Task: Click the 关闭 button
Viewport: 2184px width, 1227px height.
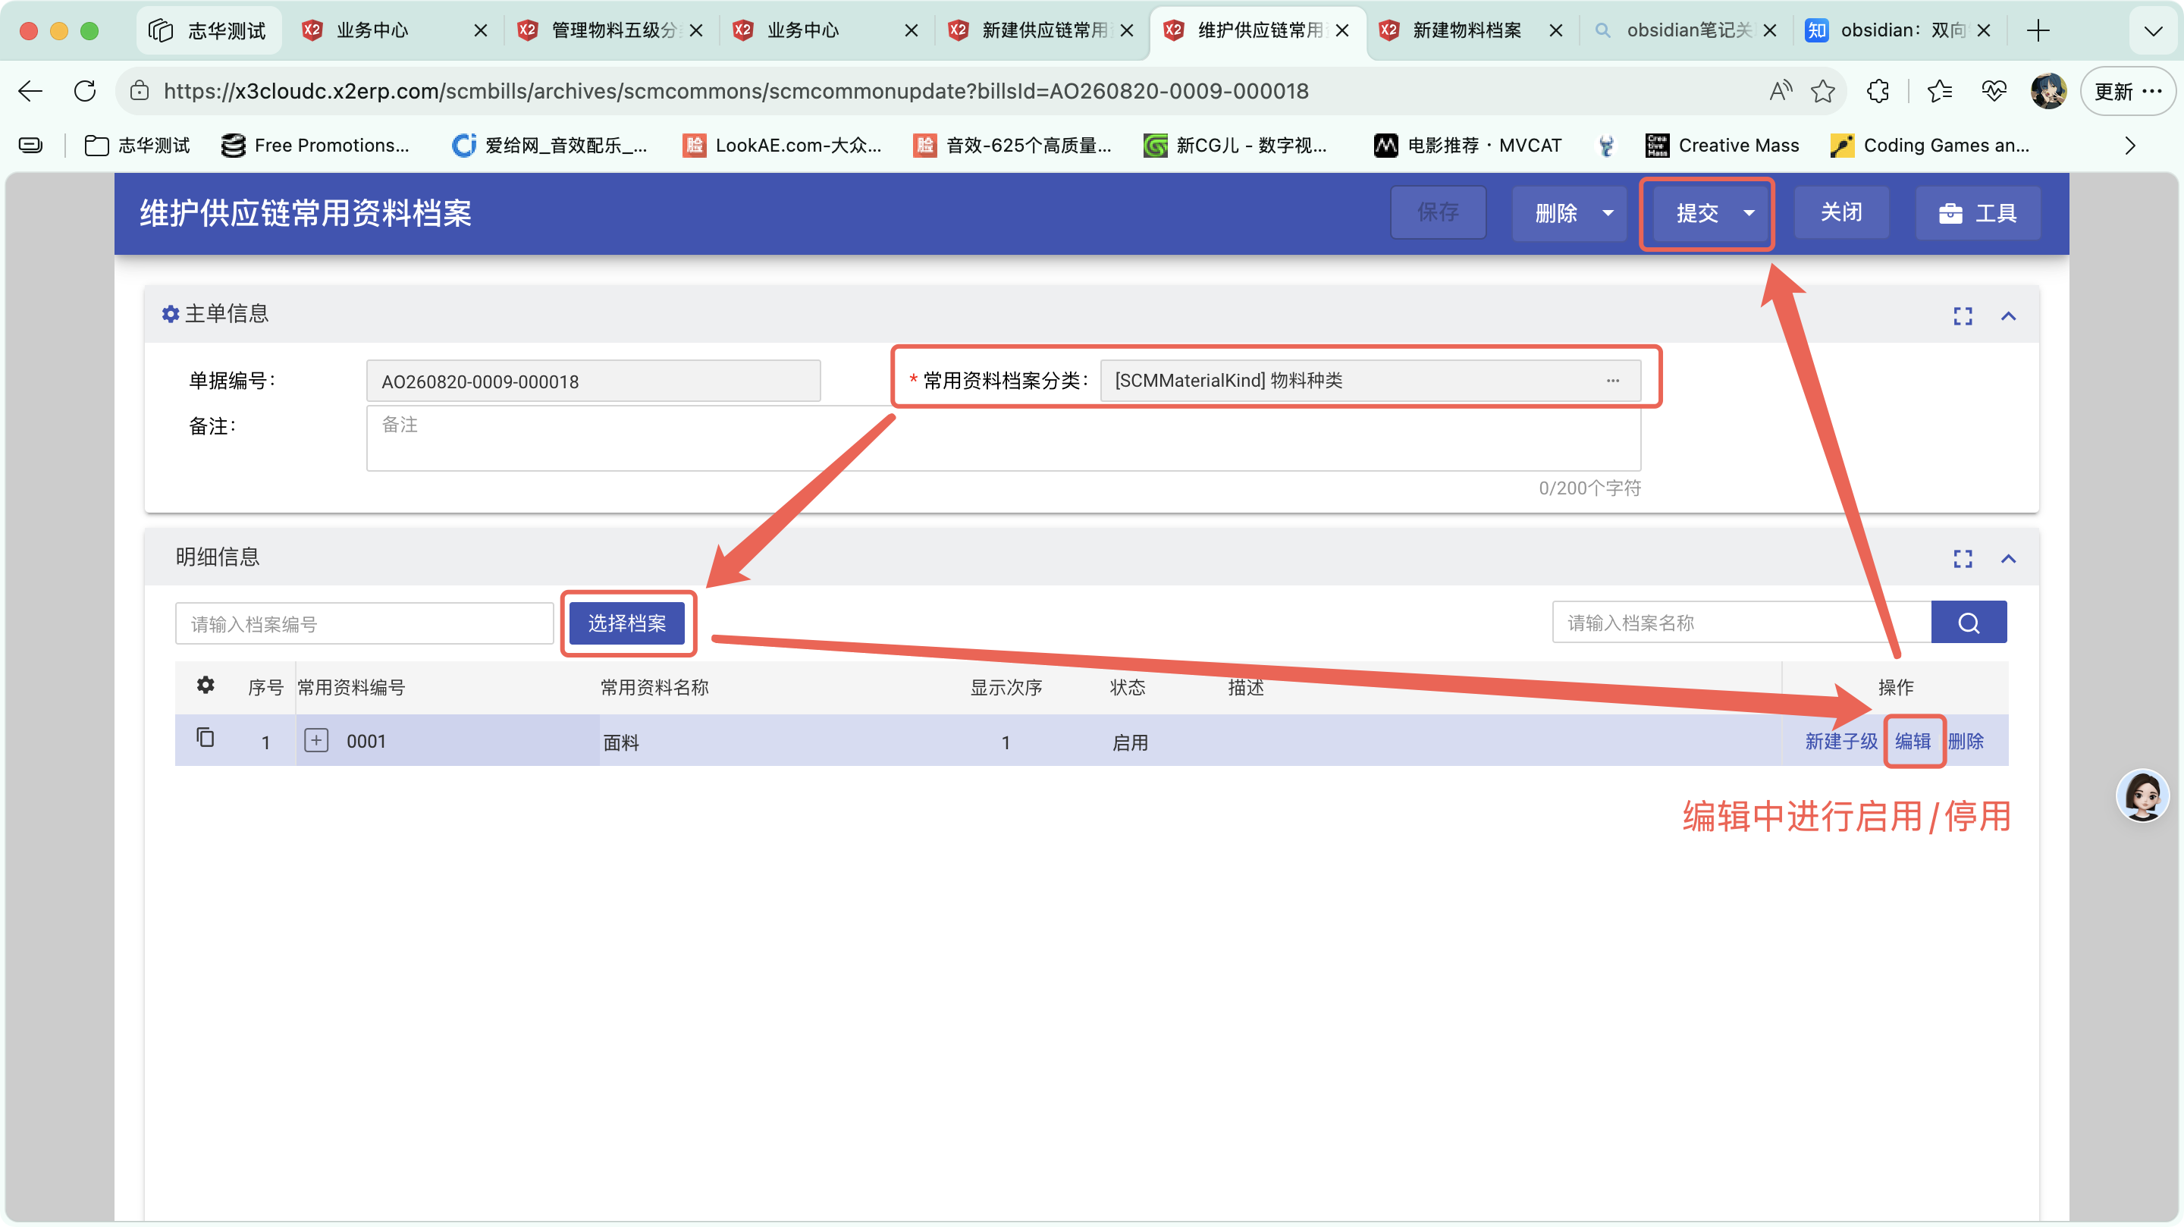Action: (x=1840, y=213)
